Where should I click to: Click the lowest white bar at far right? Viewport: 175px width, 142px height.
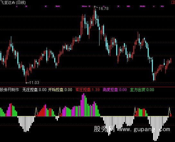155,129
